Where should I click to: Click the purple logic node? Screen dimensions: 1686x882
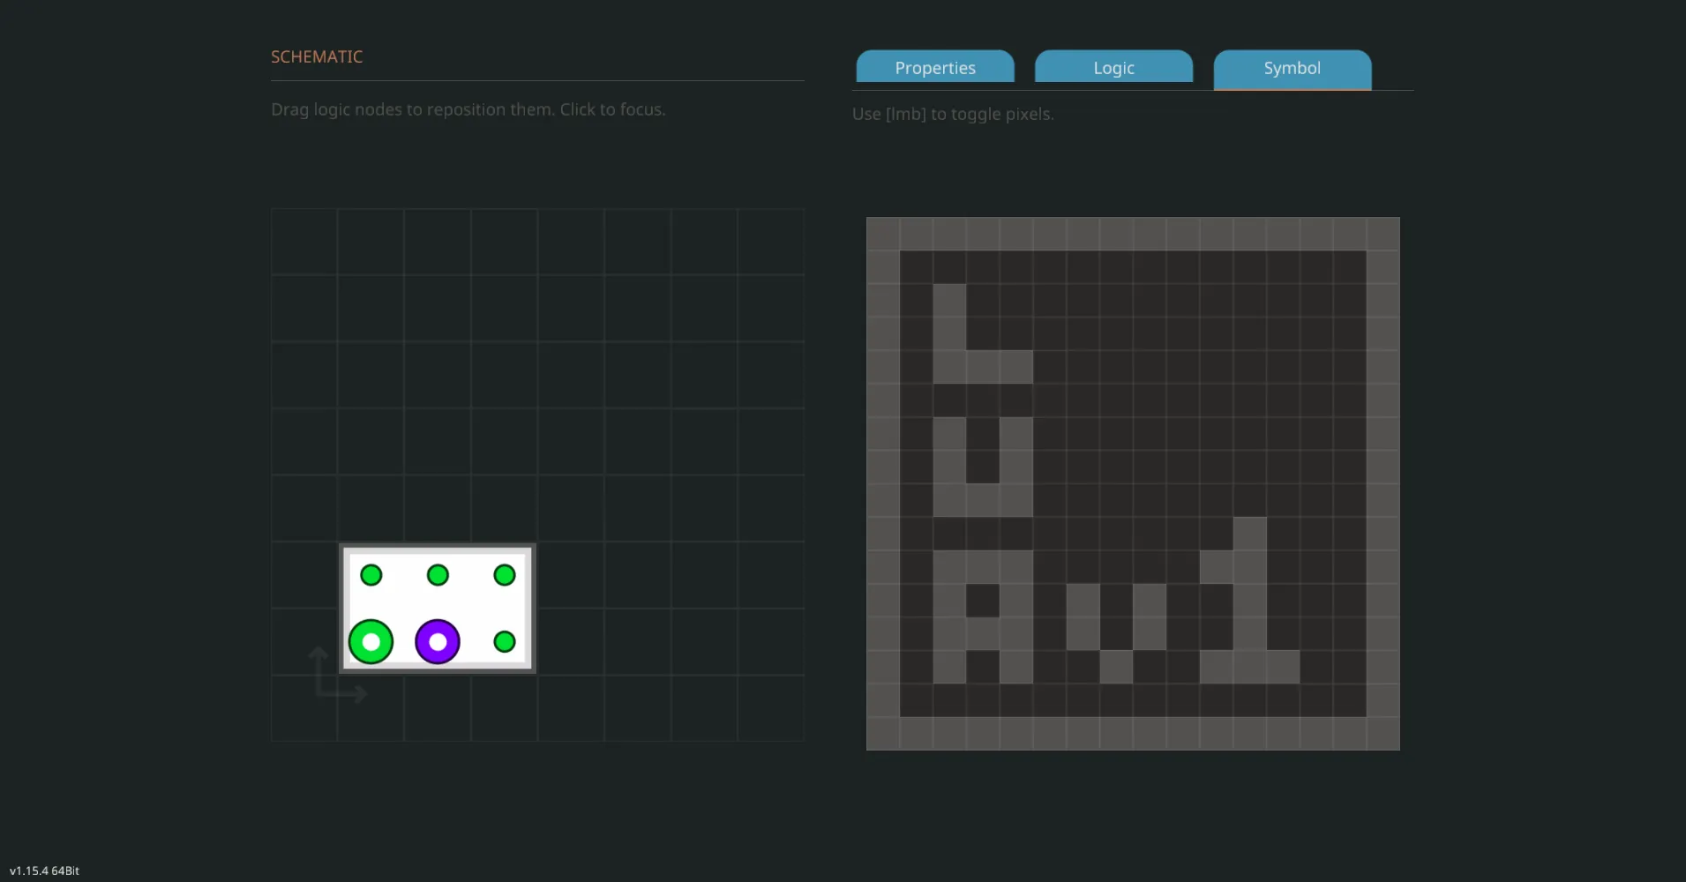438,641
